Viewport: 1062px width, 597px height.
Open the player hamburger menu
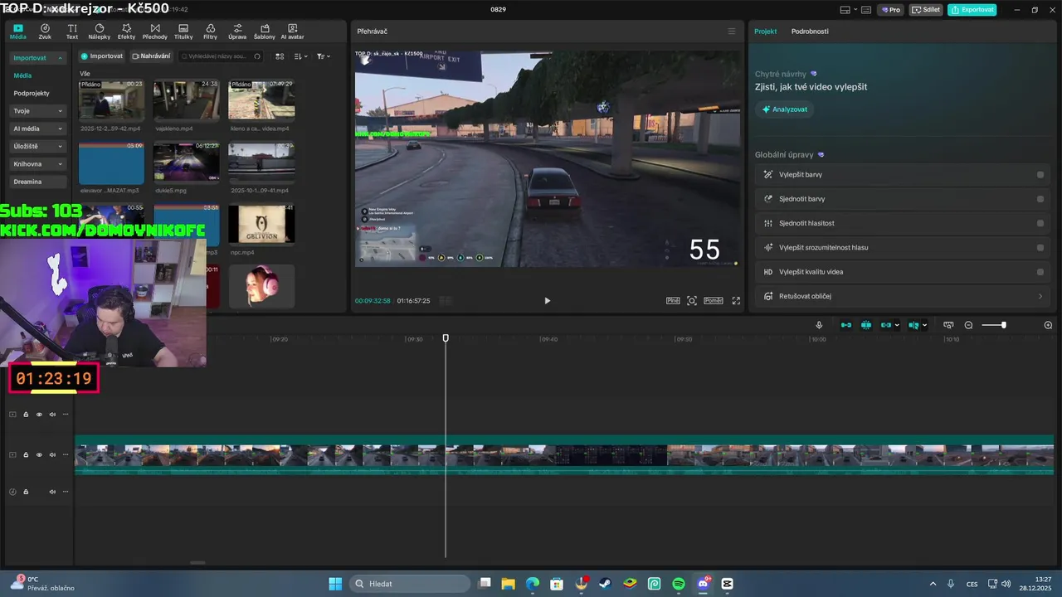(731, 32)
